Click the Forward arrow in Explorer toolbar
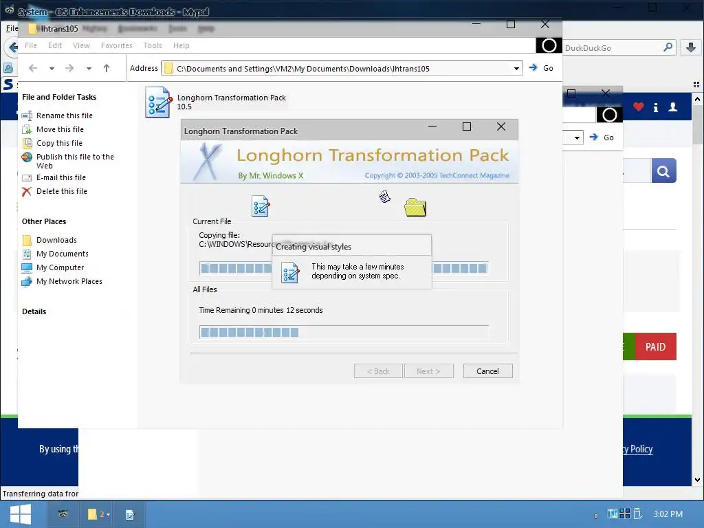The height and width of the screenshot is (528, 704). tap(69, 68)
